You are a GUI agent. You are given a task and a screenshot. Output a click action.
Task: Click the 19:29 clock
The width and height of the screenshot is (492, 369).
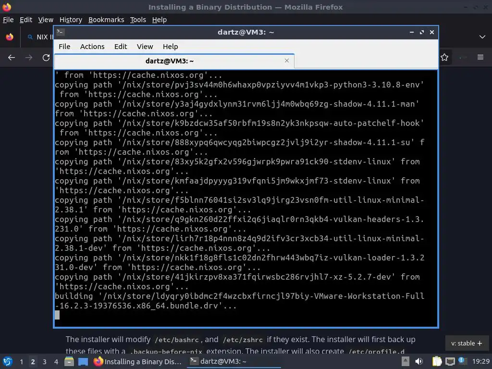tap(480, 361)
